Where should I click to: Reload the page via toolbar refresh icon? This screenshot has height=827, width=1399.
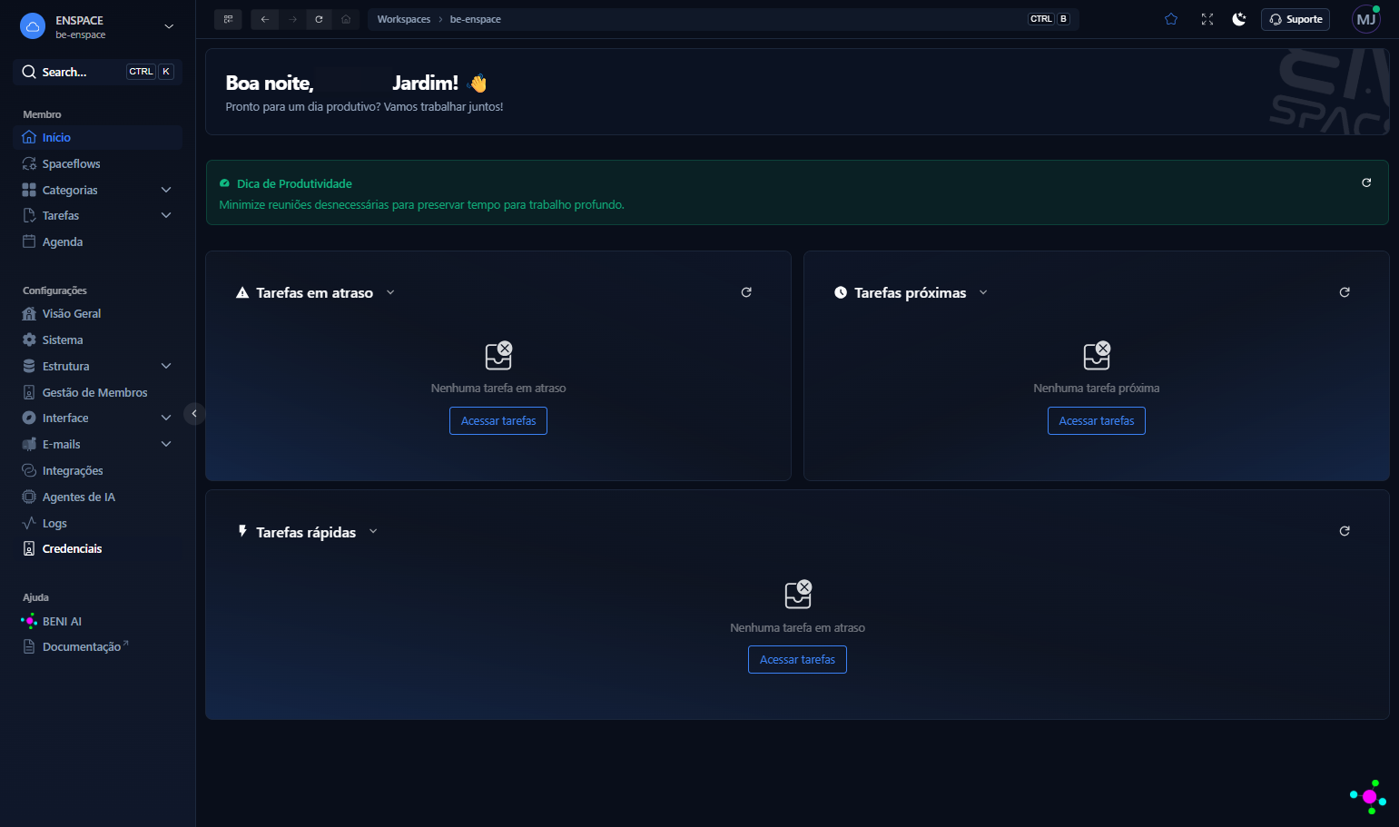tap(319, 19)
